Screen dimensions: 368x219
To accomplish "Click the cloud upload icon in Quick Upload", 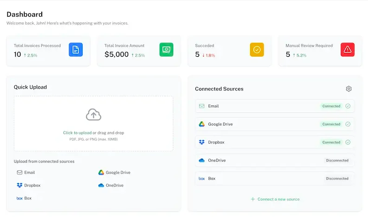I will [x=93, y=115].
